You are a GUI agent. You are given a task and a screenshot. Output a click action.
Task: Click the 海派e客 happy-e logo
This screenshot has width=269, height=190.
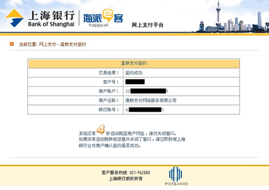point(103,18)
